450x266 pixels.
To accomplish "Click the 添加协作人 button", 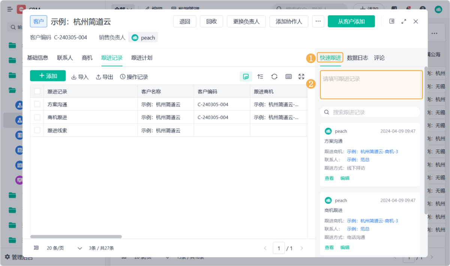I will (289, 21).
